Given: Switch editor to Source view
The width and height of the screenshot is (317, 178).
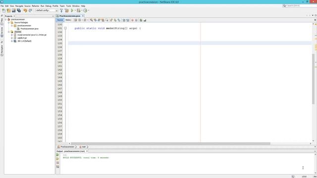Looking at the screenshot, I should point(60,20).
